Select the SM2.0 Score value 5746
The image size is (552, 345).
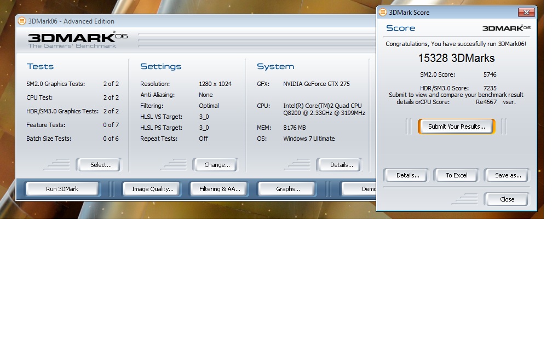pyautogui.click(x=490, y=74)
